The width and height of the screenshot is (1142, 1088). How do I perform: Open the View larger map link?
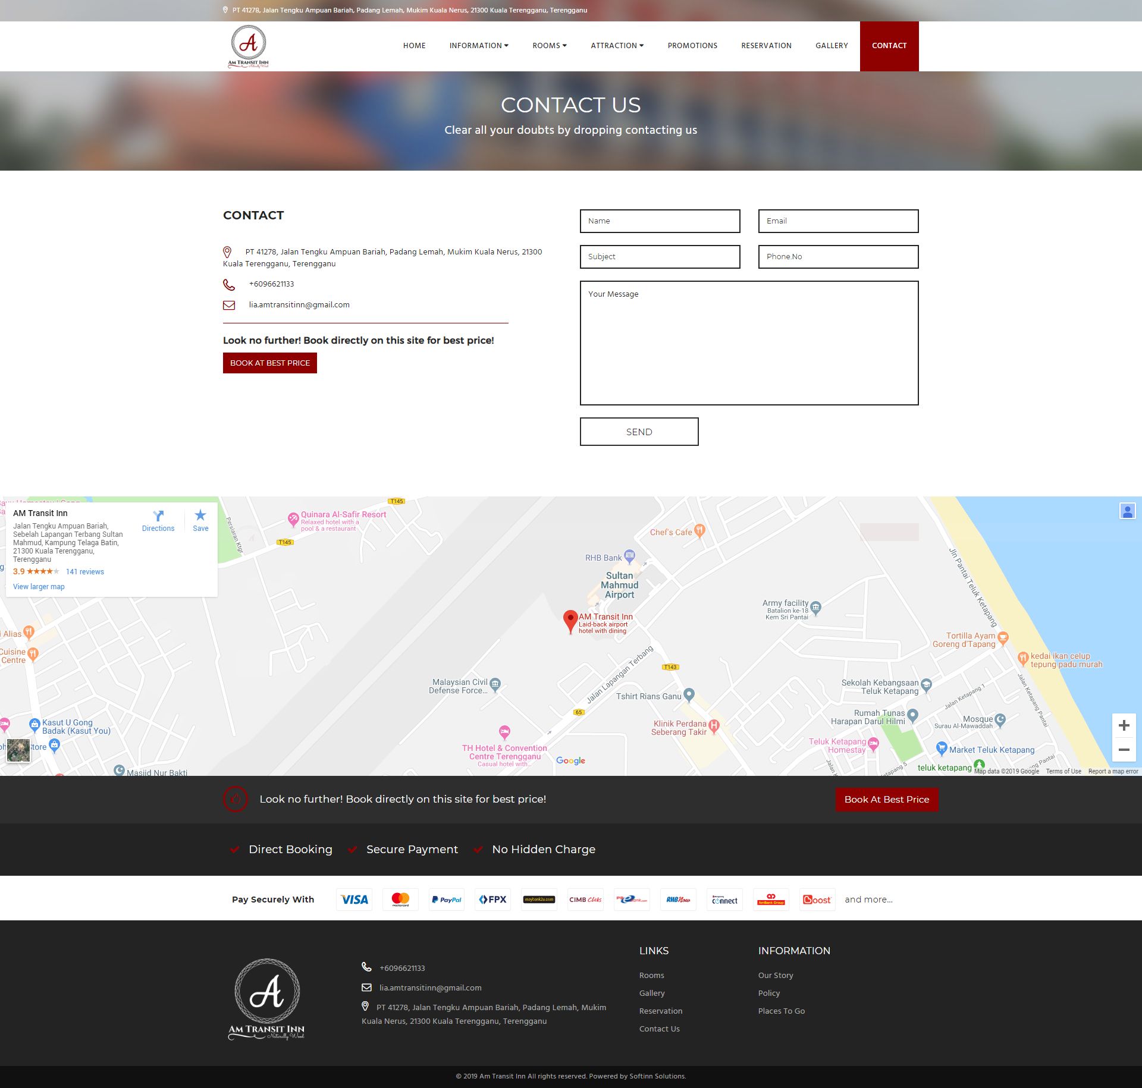coord(39,587)
